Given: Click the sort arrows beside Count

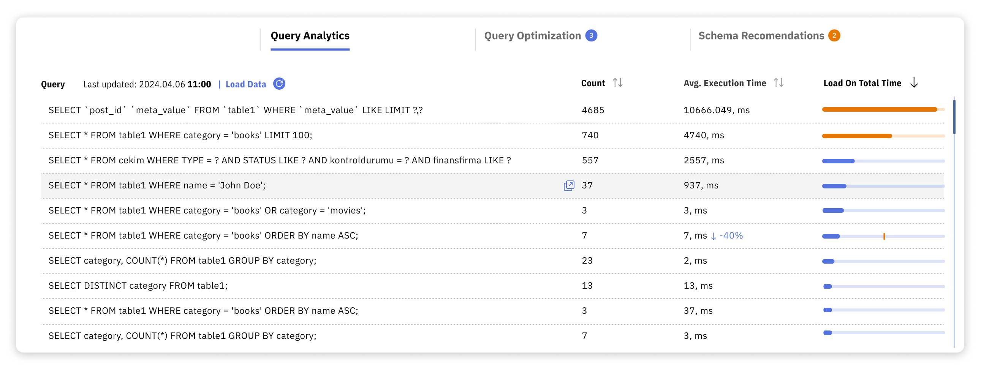Looking at the screenshot, I should tap(618, 82).
